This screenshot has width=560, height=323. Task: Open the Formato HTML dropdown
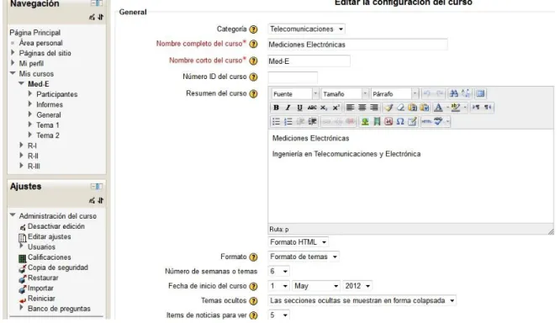298,242
